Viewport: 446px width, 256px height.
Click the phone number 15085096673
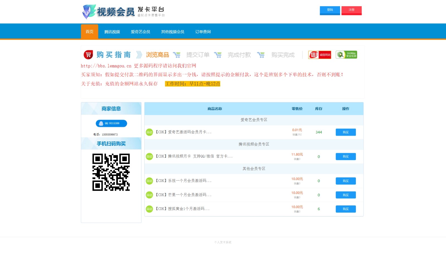click(x=110, y=134)
